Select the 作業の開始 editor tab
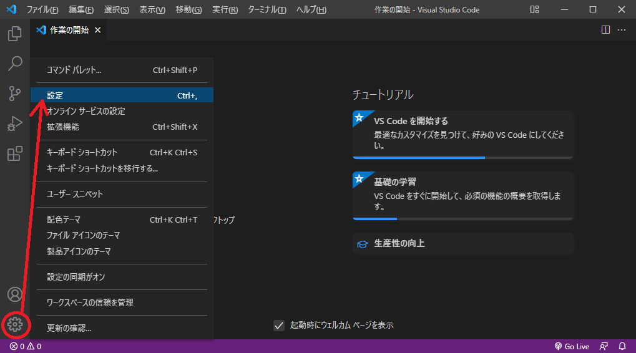The width and height of the screenshot is (636, 353). coord(68,30)
